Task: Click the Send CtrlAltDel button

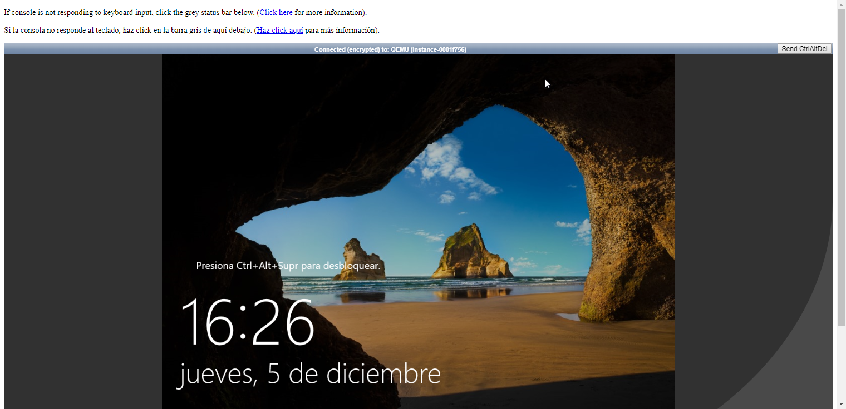Action: 804,49
